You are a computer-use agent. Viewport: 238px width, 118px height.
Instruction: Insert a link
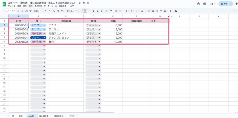[x=148, y=11]
